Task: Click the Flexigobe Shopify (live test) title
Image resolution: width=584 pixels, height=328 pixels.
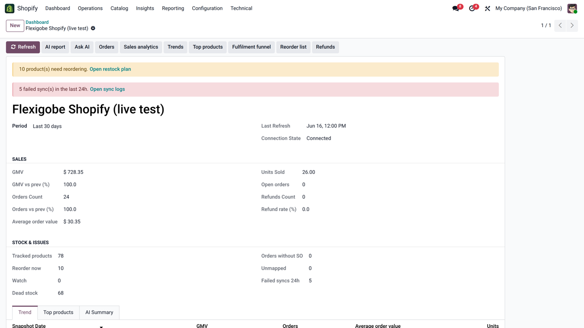Action: click(88, 109)
